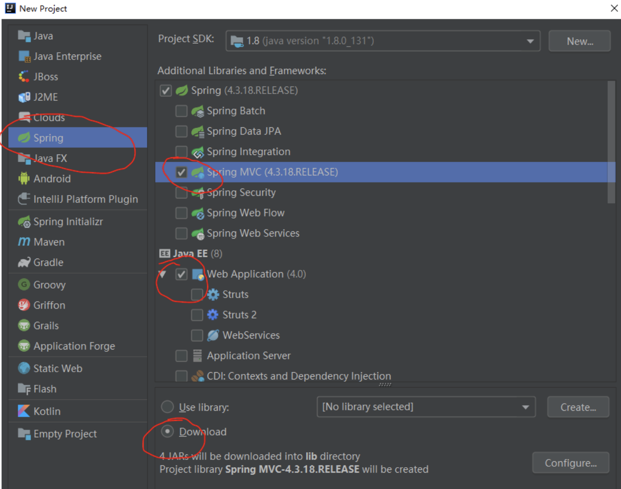
Task: Click the Application Server icon
Action: click(197, 356)
